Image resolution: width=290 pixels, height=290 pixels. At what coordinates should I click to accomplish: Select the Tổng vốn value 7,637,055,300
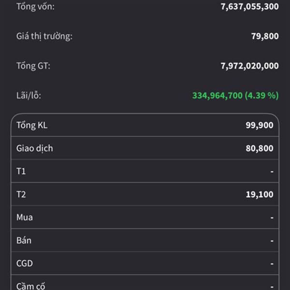(250, 7)
